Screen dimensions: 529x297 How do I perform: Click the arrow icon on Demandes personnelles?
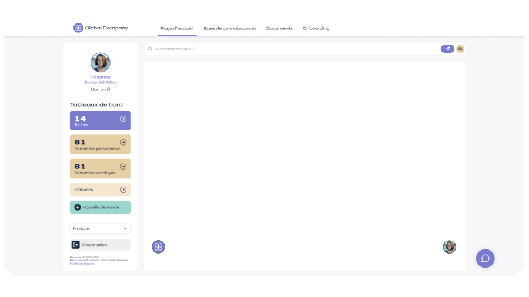tap(123, 143)
